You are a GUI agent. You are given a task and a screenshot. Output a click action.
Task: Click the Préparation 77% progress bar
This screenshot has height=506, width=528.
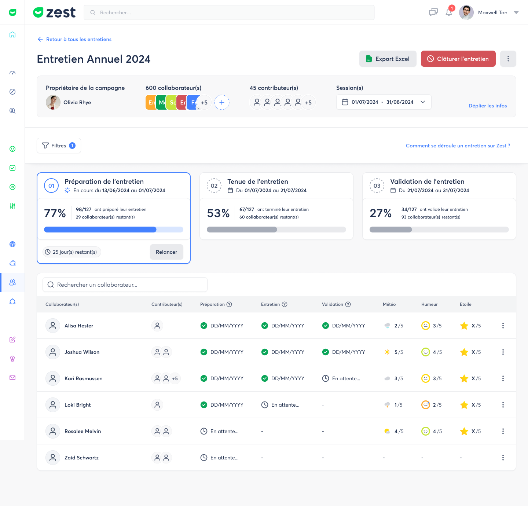113,230
